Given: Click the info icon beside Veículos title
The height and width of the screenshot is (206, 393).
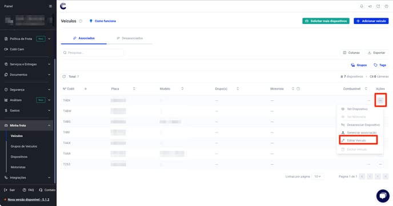Looking at the screenshot, I should [x=81, y=21].
